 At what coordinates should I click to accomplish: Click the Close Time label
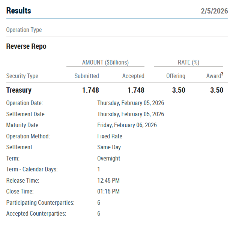click(x=20, y=192)
